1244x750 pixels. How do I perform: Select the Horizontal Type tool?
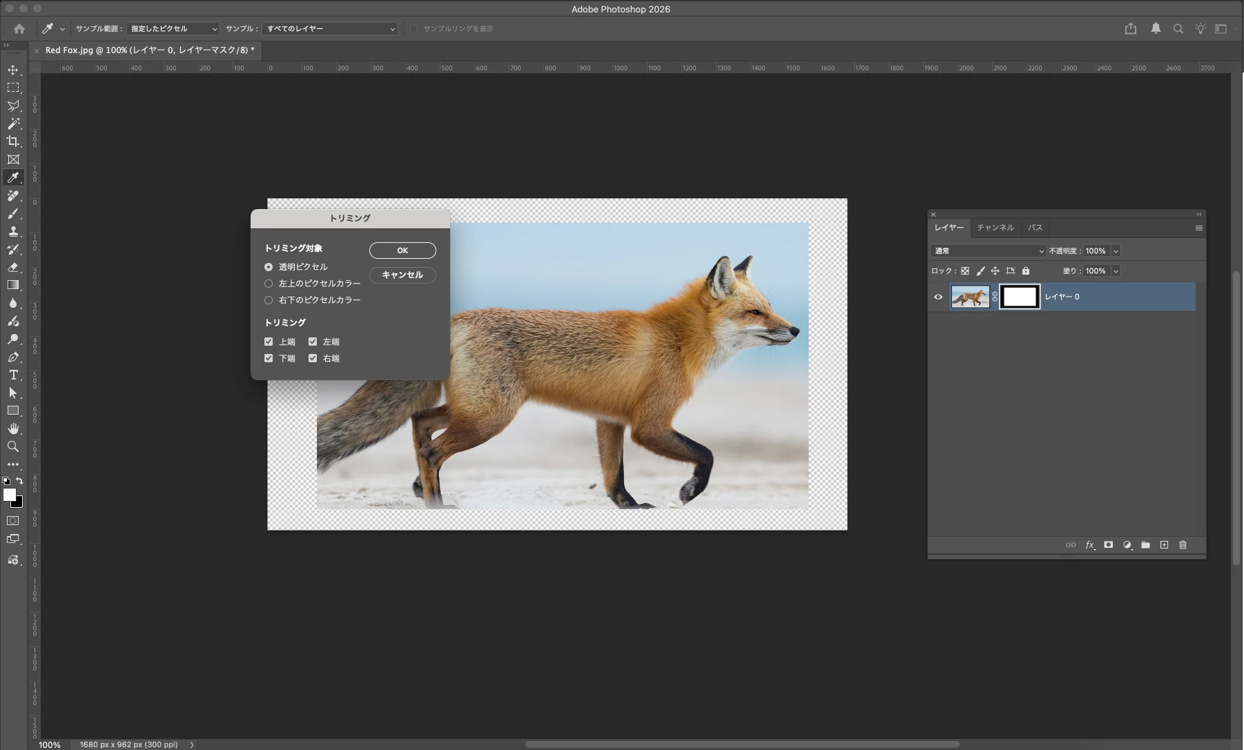13,375
